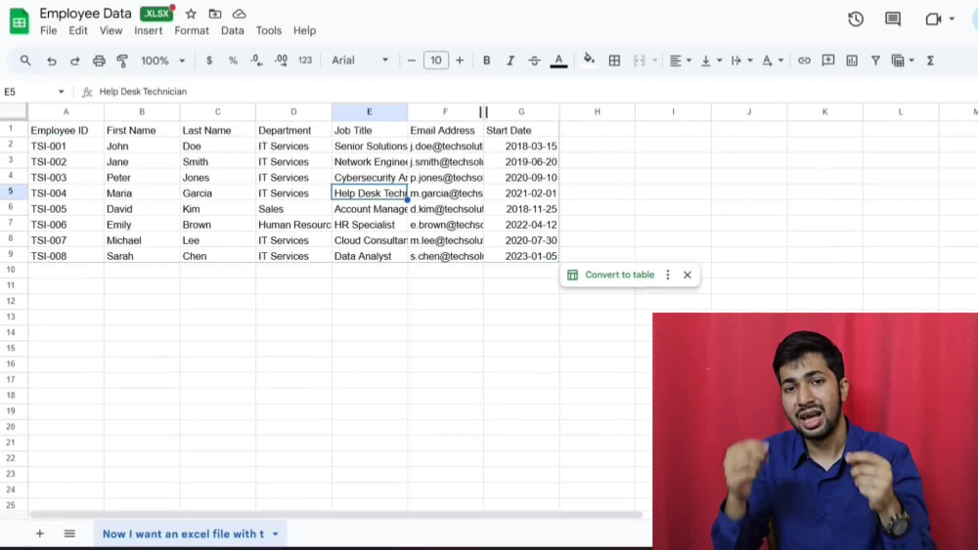
Task: Activate the paint format roller
Action: tap(122, 61)
